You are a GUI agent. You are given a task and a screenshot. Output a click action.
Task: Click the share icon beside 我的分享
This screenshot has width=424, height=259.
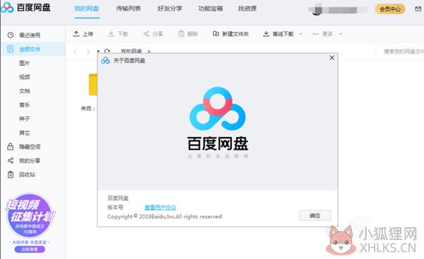[x=11, y=161]
